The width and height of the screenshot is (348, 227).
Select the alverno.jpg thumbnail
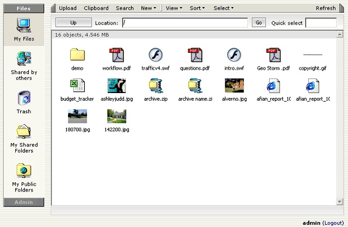[234, 85]
